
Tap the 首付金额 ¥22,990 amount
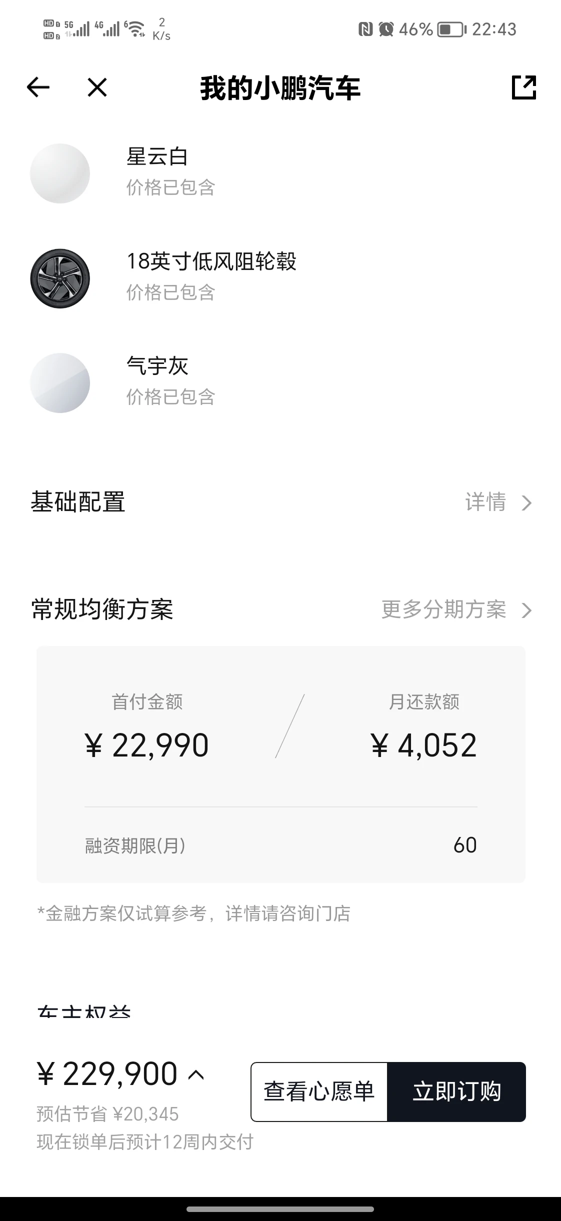146,745
